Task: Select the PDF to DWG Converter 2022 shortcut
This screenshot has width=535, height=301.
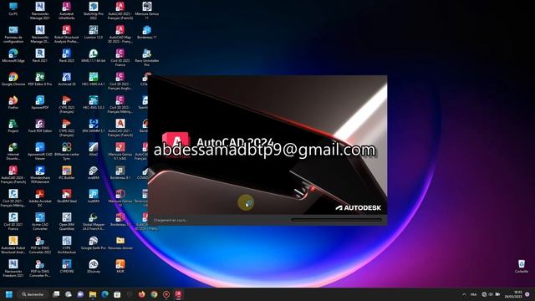Action: (40, 245)
